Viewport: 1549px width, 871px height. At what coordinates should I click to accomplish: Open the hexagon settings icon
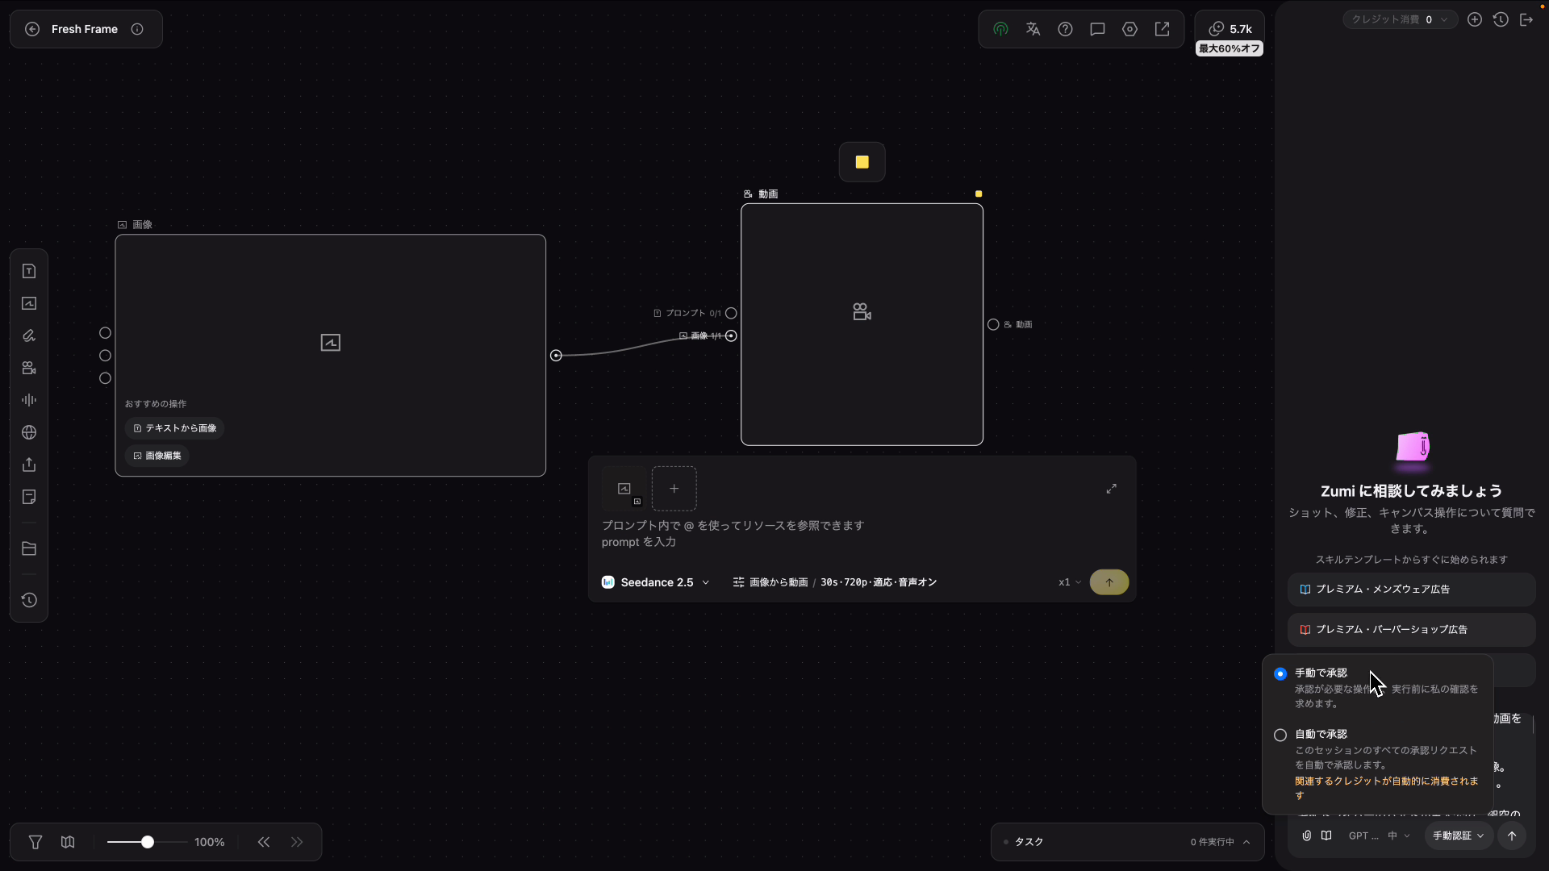[x=1129, y=29]
